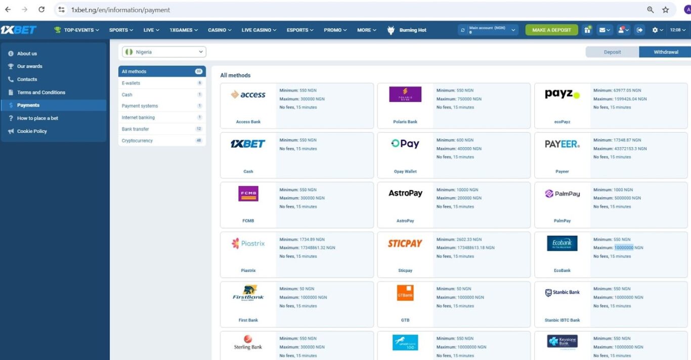Viewport: 691px width, 360px height.
Task: Expand the PROMO menu
Action: 335,30
